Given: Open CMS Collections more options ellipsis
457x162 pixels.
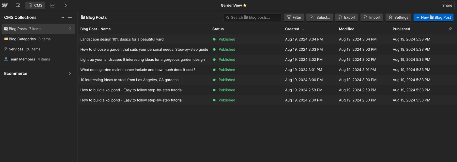Looking at the screenshot, I should [x=62, y=17].
